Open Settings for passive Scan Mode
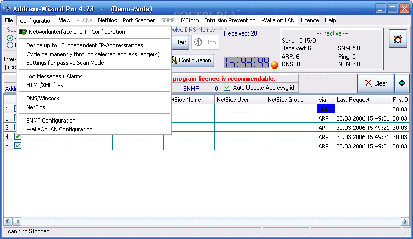 94,63
